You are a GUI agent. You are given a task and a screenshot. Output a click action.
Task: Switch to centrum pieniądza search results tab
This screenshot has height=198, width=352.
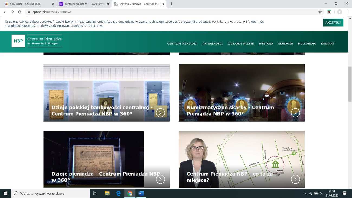point(84,4)
